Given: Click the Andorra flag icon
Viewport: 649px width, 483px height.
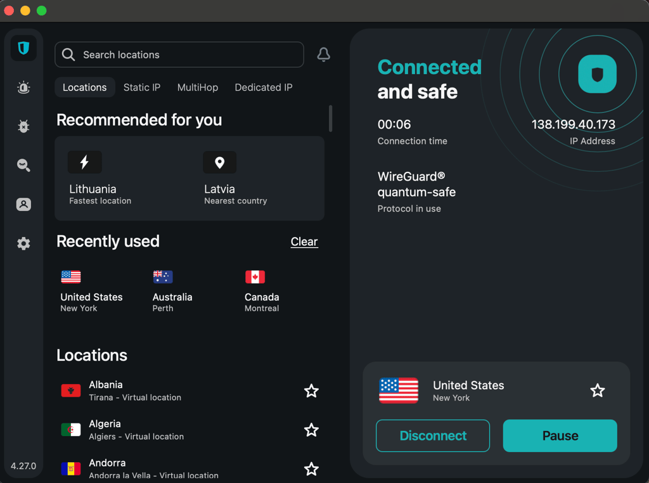Looking at the screenshot, I should (71, 468).
